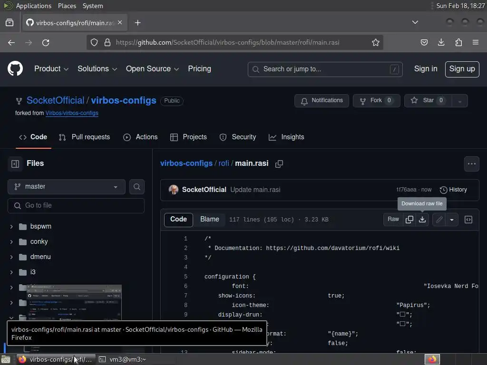Open the Firefox downloads arrow icon
This screenshot has height=365, width=487.
[x=441, y=42]
